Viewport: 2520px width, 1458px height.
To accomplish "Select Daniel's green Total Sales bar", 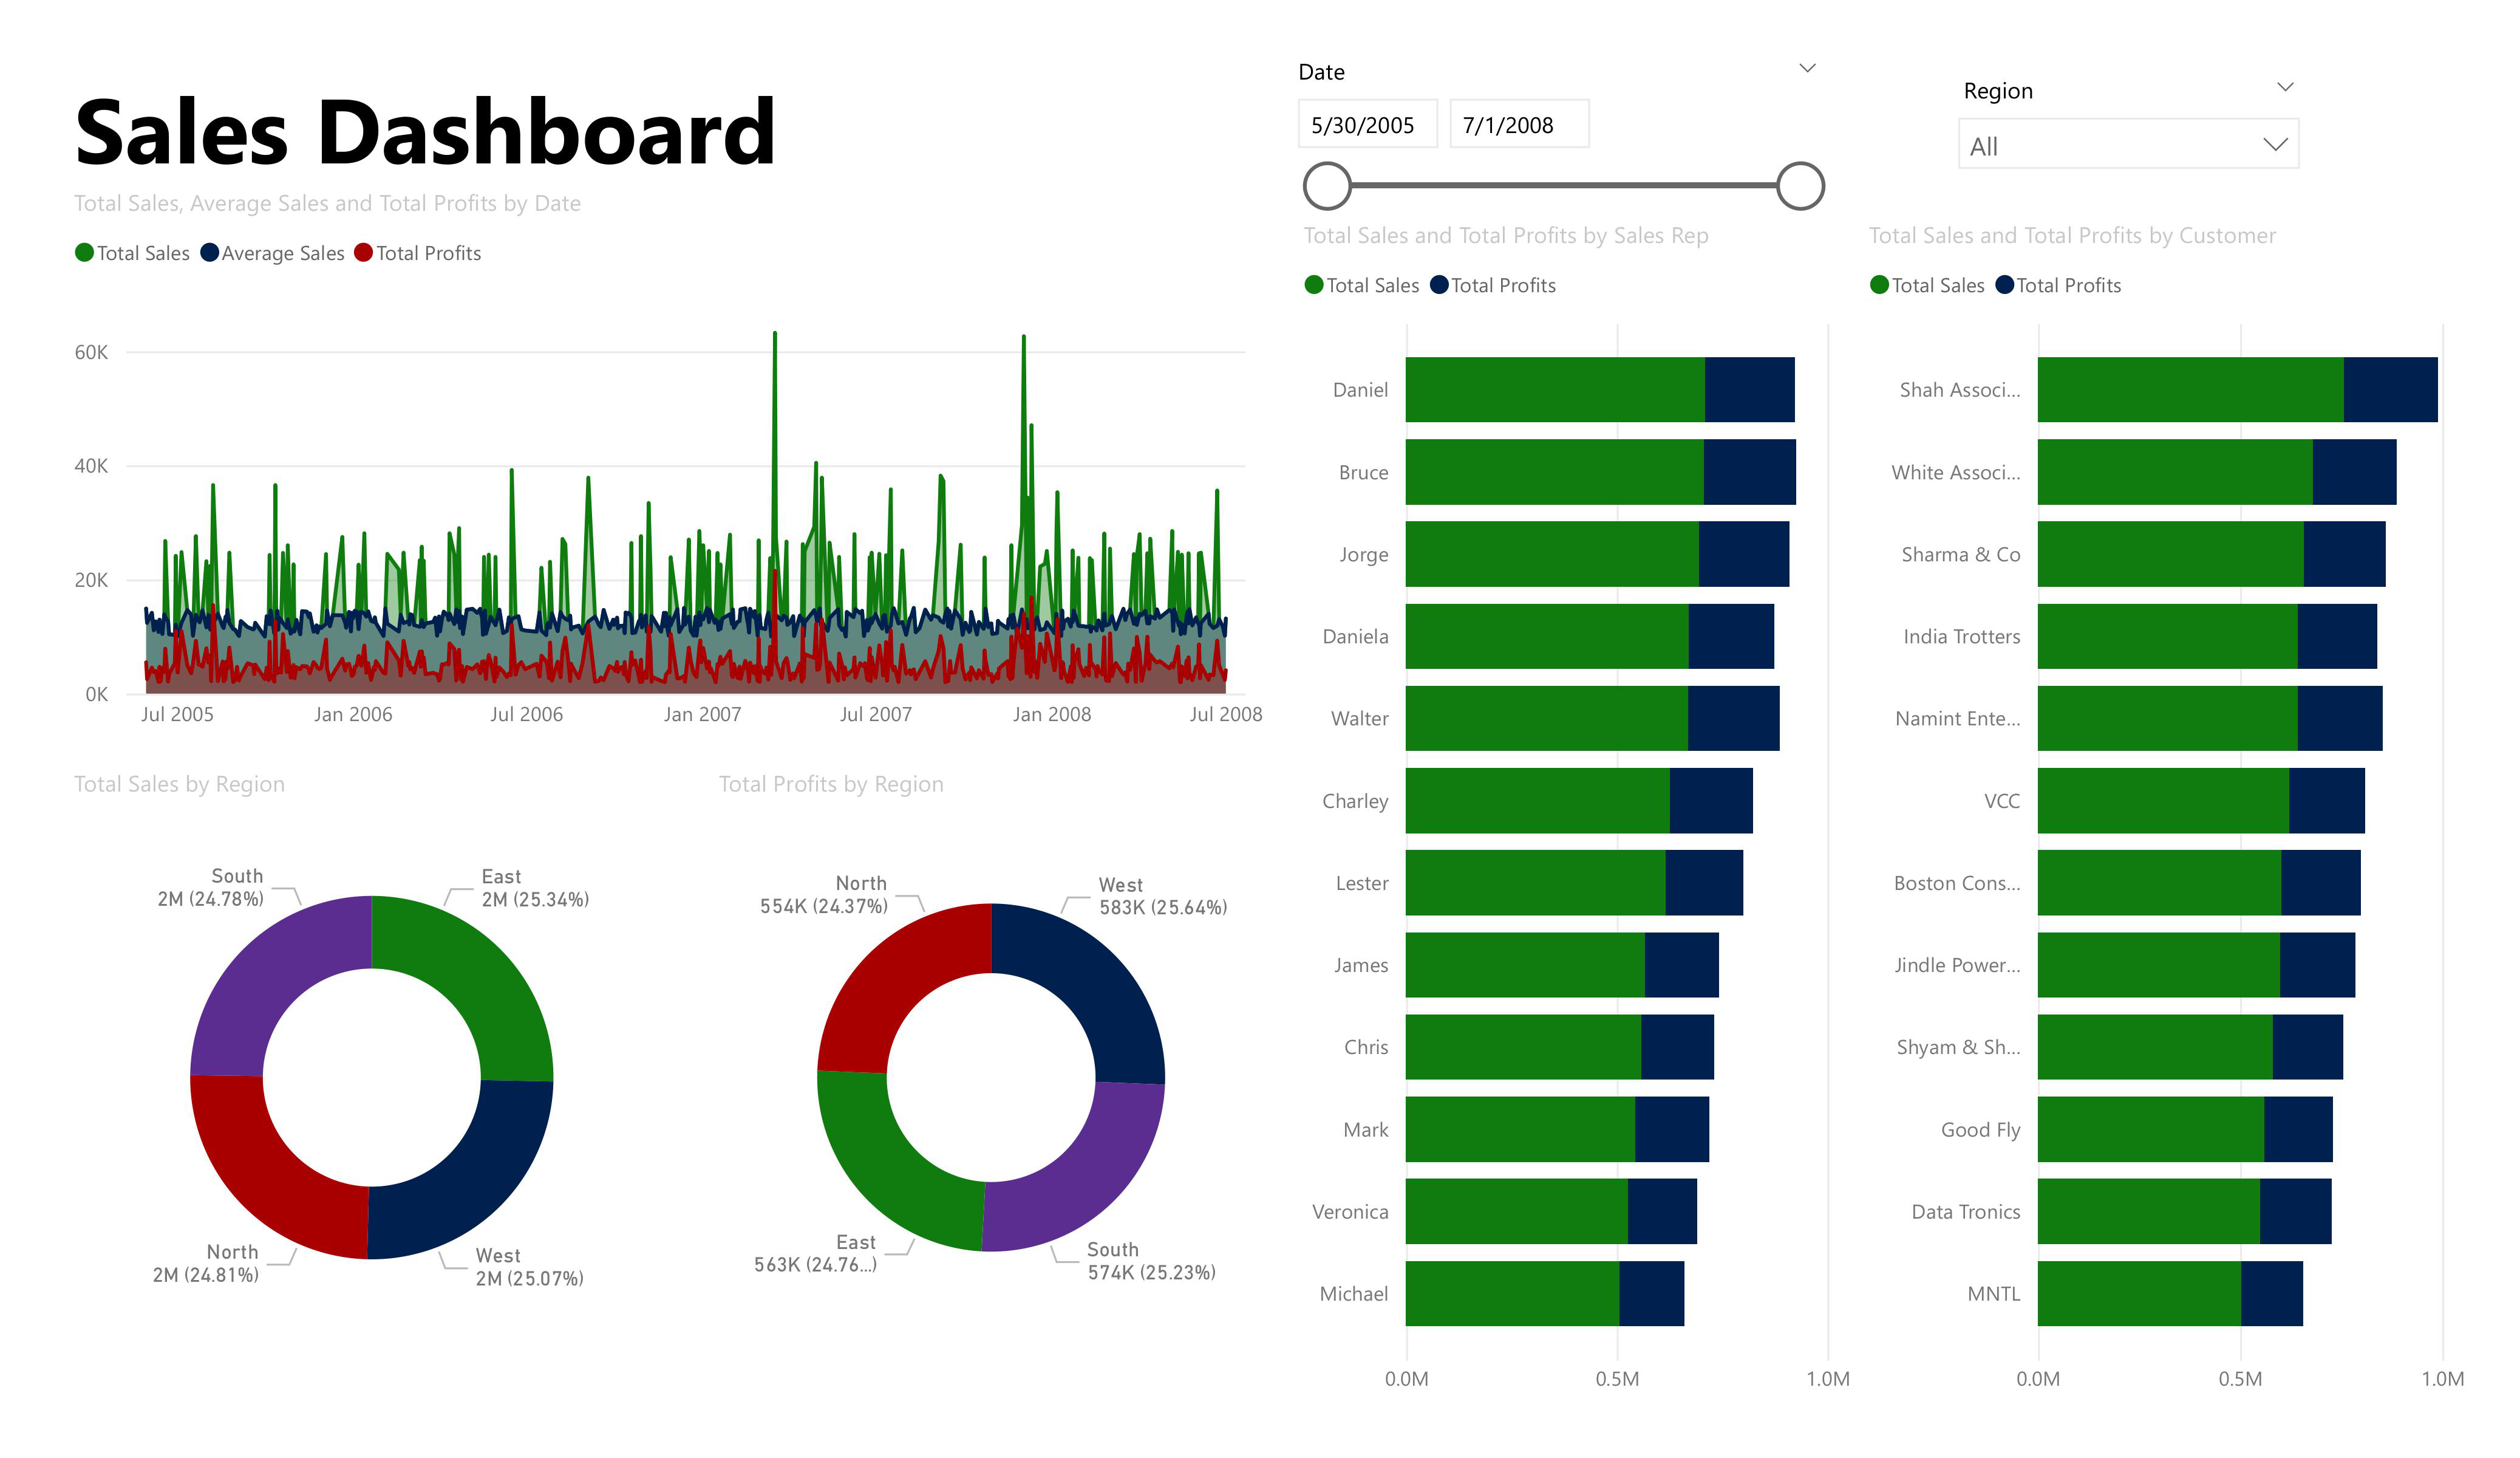I will (x=1555, y=390).
